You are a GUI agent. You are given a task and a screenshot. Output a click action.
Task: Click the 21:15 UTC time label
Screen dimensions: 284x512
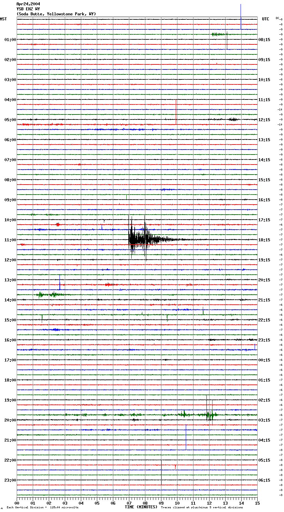tap(264, 300)
